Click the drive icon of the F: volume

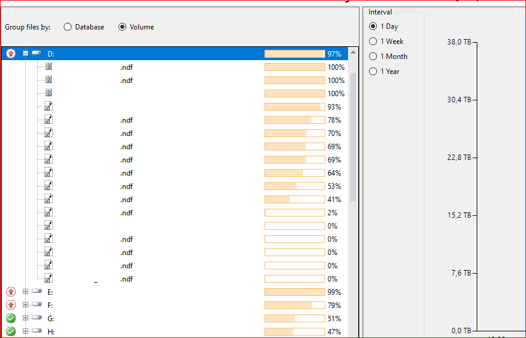37,305
